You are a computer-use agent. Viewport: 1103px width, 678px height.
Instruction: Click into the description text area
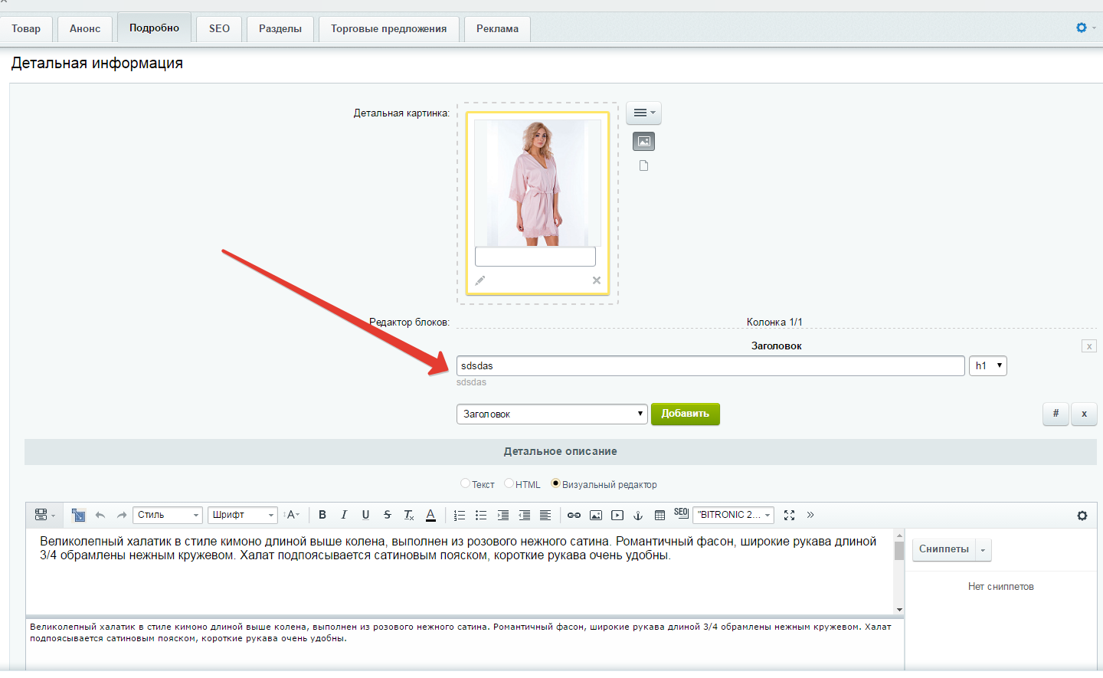pos(460,572)
